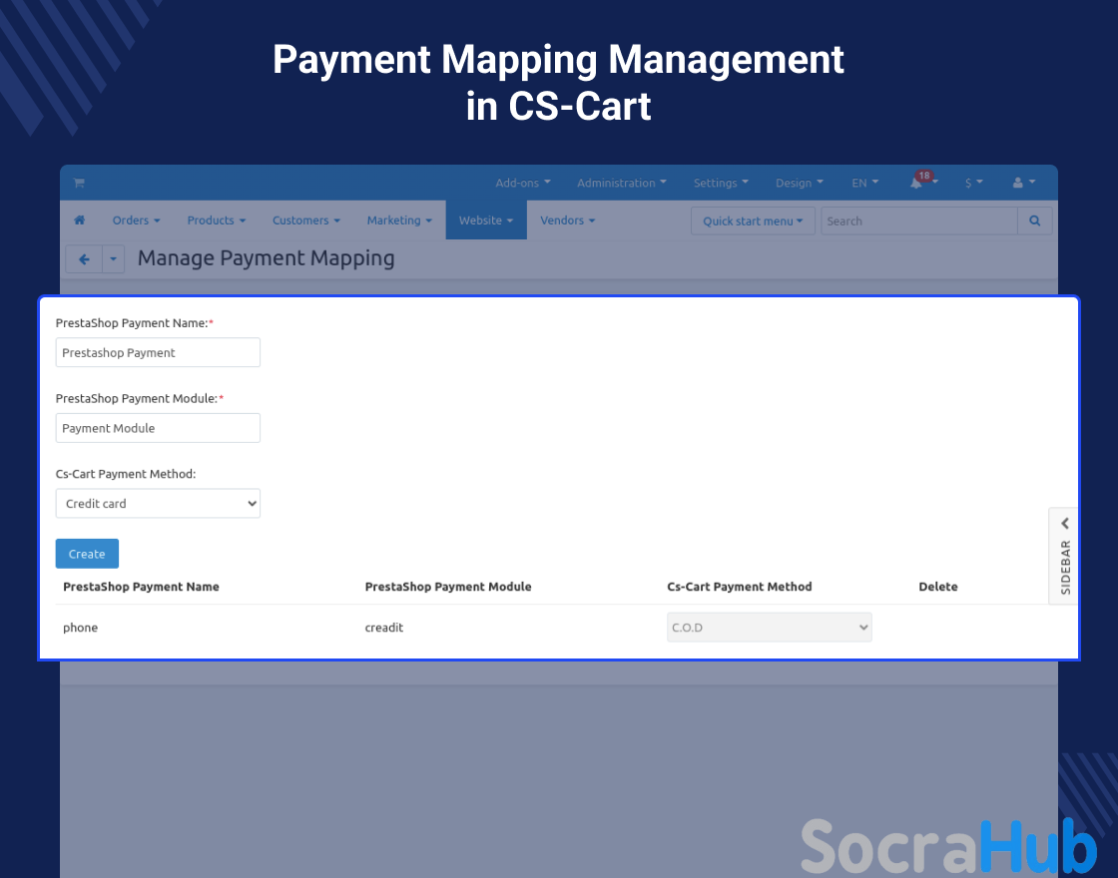Click the 'creadit' payment module cell
The image size is (1118, 878).
tap(384, 628)
